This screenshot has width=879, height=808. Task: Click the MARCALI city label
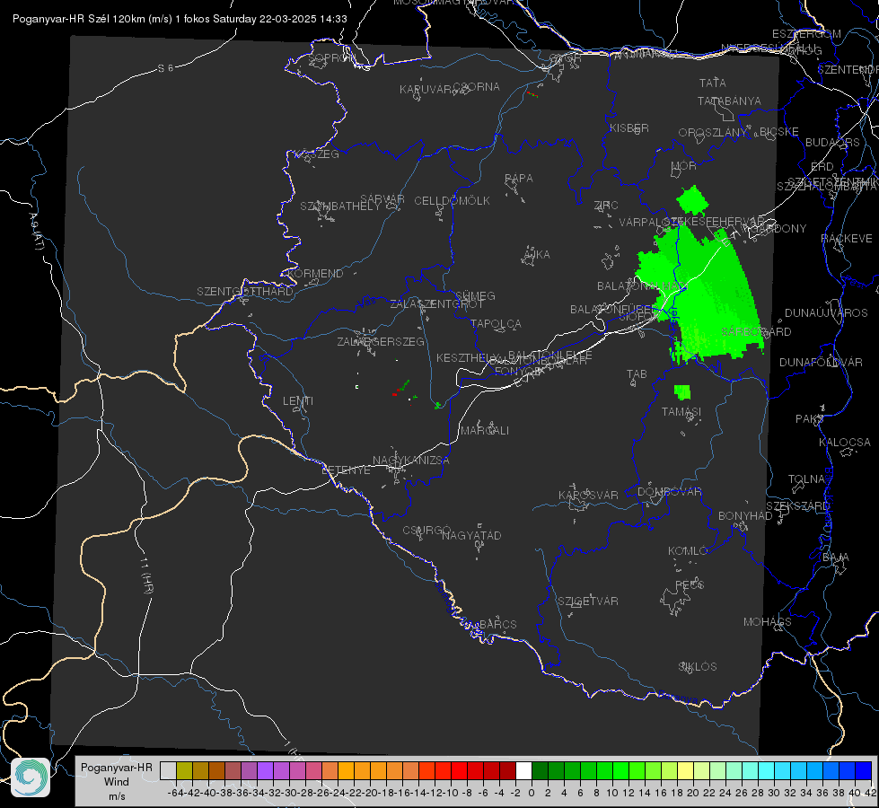[x=485, y=431]
